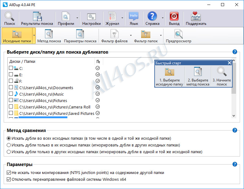Click Начните поиск quick start button
Screen dimensions: 244x189
(222, 76)
